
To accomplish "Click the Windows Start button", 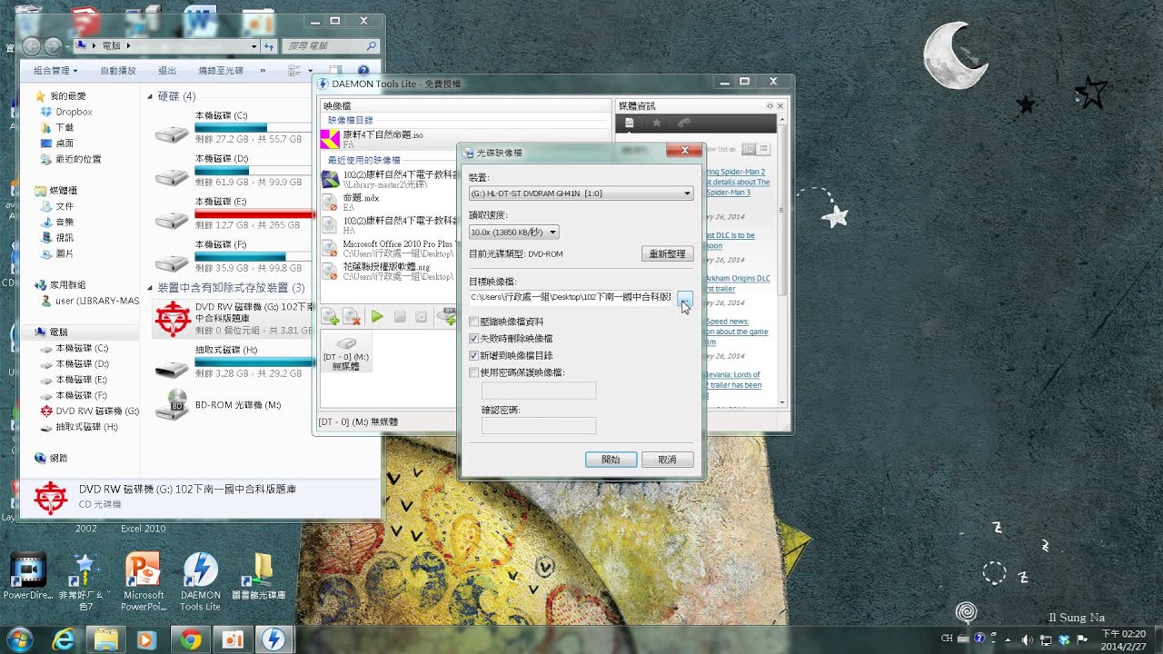I will (20, 639).
